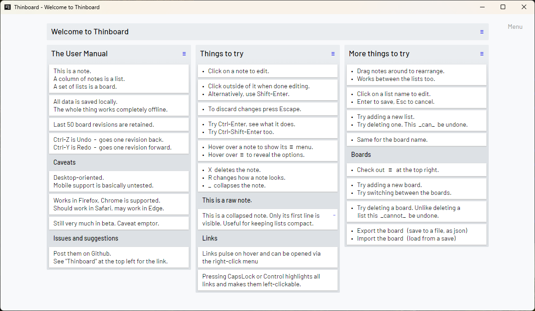
Task: Edit the More things to try list name
Action: click(379, 54)
